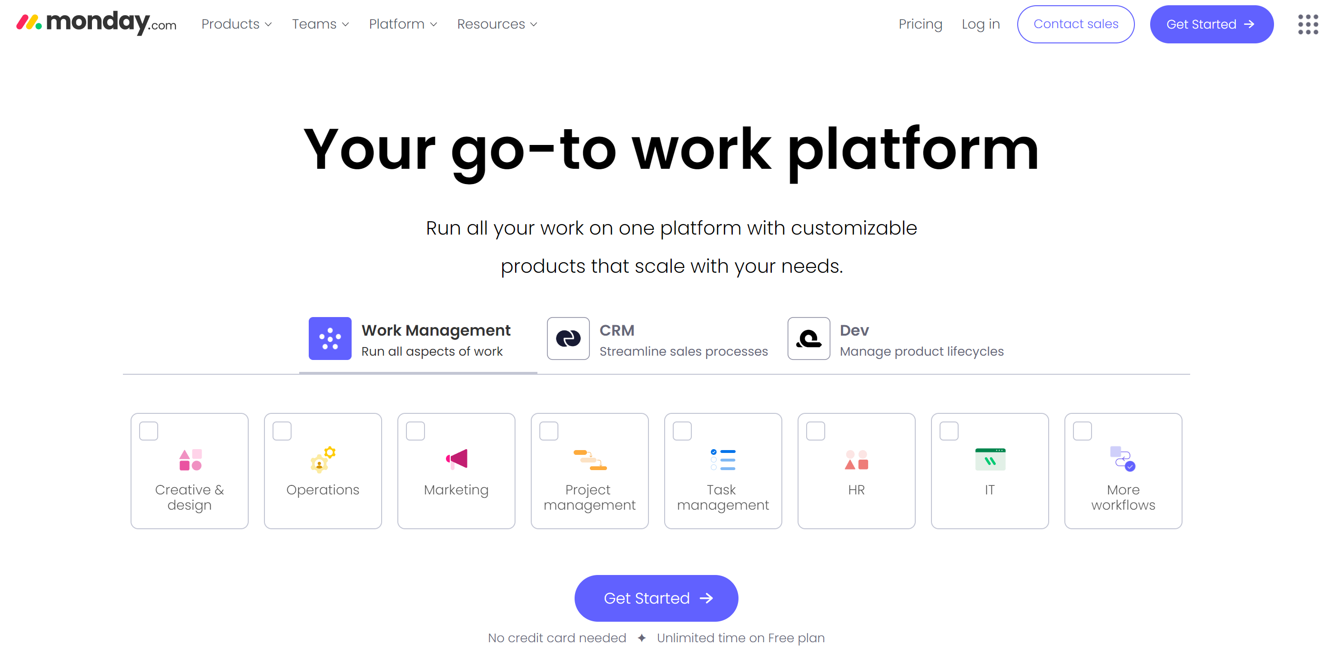
Task: Select the Dev tab
Action: pyautogui.click(x=896, y=339)
